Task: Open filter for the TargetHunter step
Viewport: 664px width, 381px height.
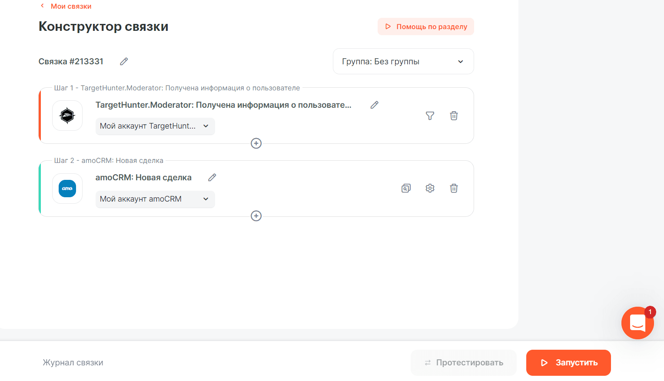Action: [x=430, y=116]
